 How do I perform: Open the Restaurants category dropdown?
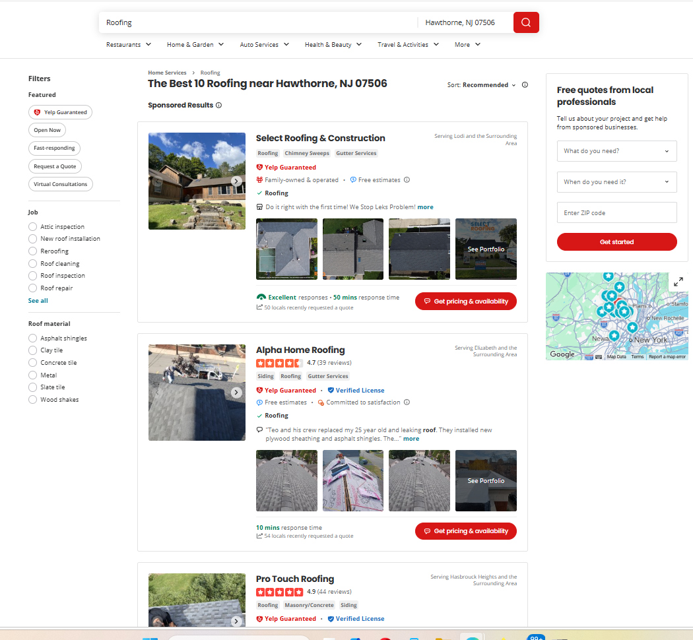tap(129, 45)
